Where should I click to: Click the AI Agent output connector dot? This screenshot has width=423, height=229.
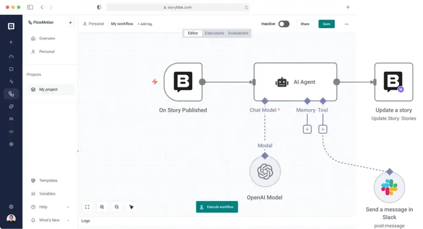[x=336, y=82]
